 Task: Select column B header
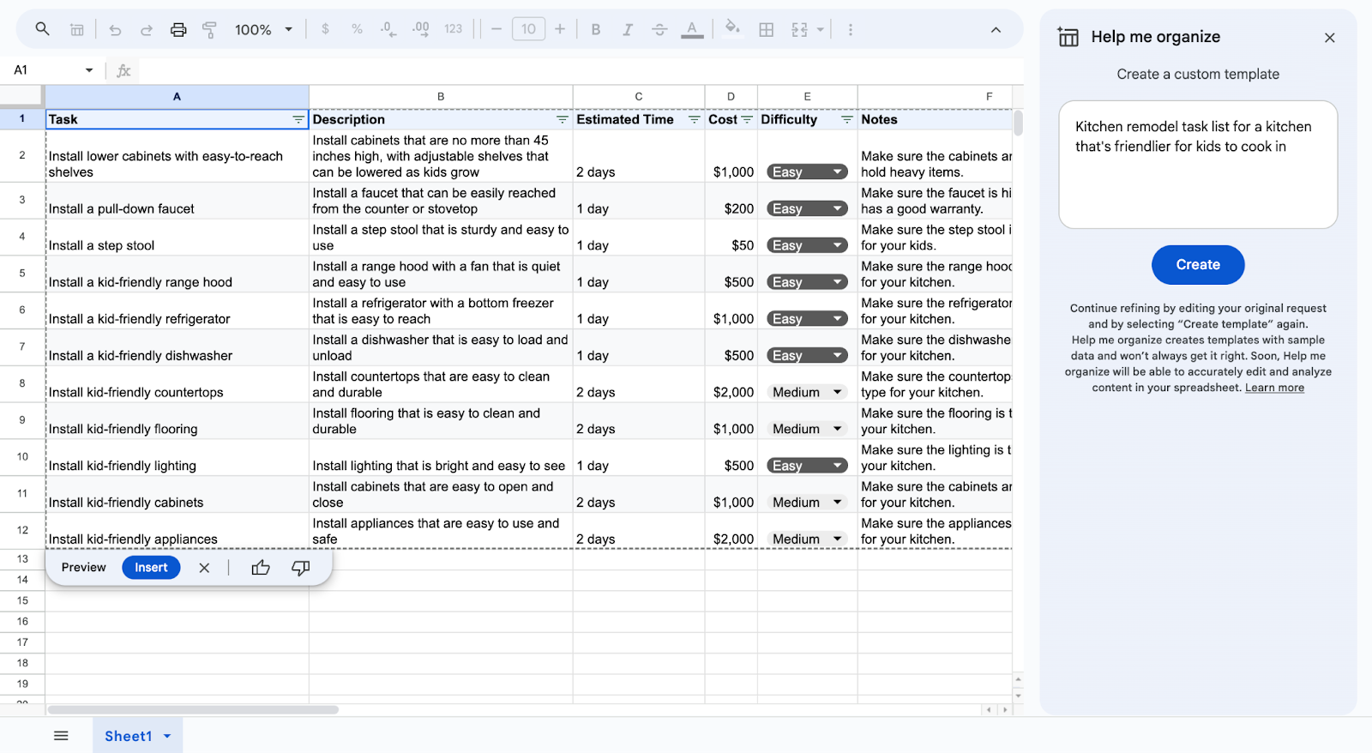click(x=441, y=97)
